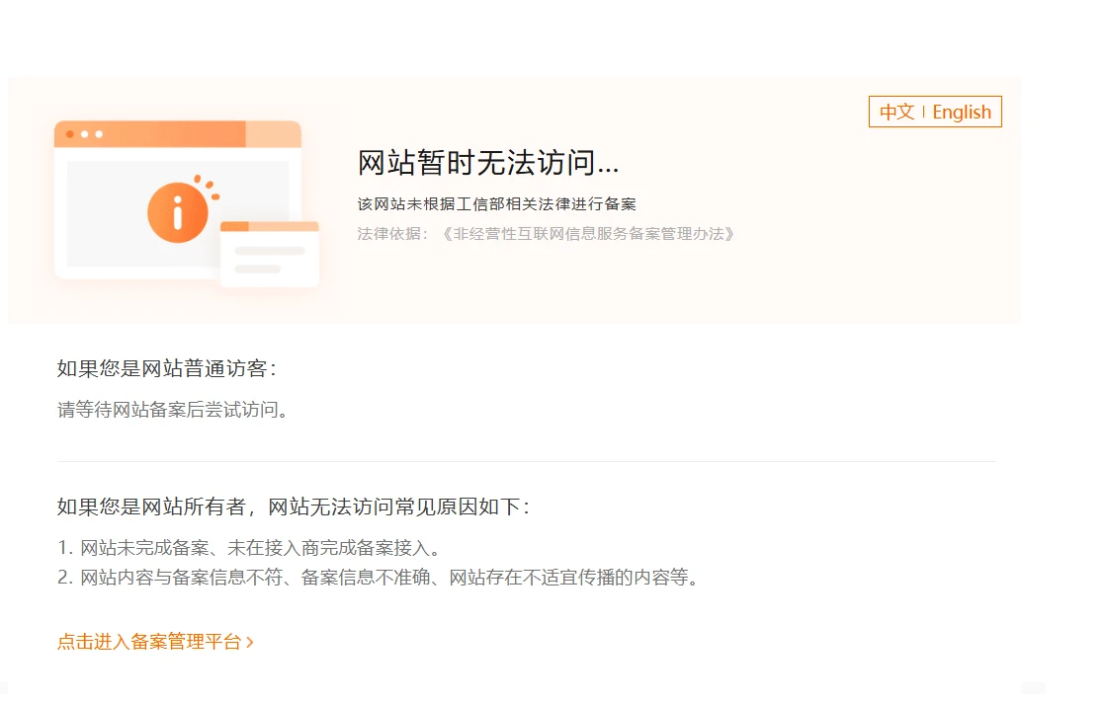The image size is (1107, 702).
Task: Click the heading 如果您是网站普通访客
Action: coord(167,369)
